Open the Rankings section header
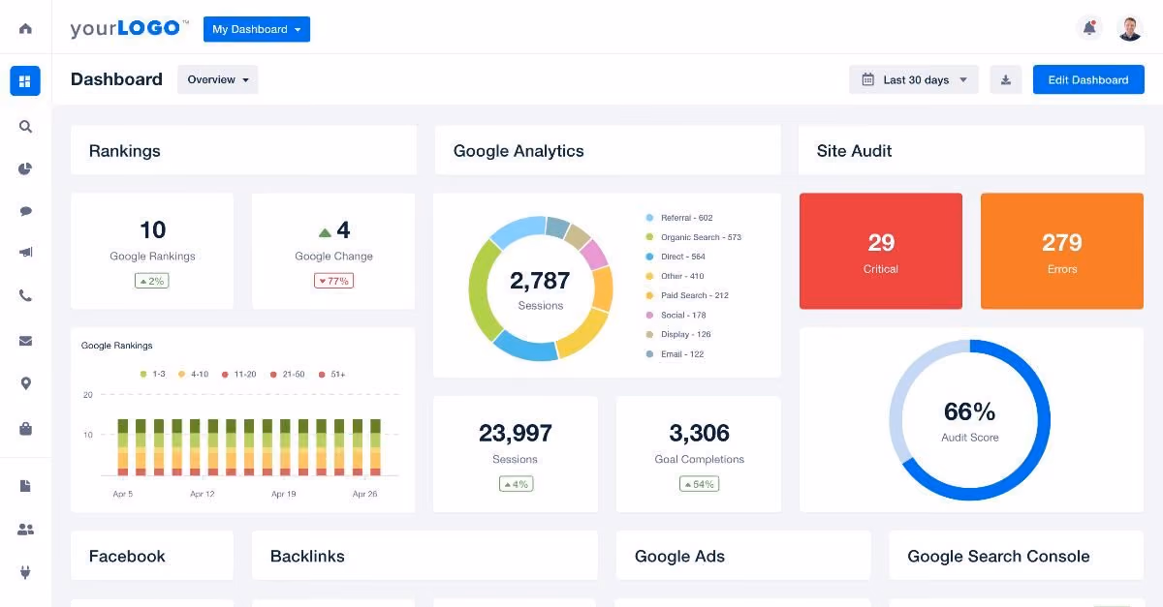This screenshot has height=607, width=1163. (x=243, y=150)
